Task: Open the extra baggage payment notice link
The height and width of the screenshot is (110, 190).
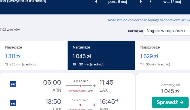Action: point(149,20)
